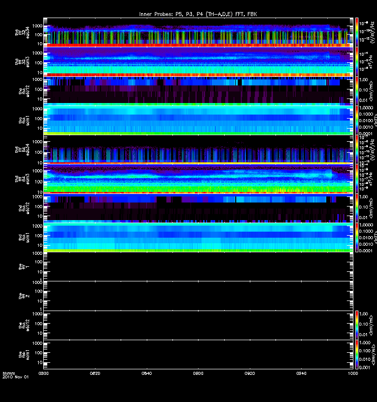Click the topmost color bar for tha eac34
The image size is (377, 402).
pyautogui.click(x=357, y=32)
